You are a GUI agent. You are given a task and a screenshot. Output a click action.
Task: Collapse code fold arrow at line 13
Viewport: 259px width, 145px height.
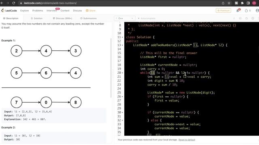[x=122, y=45]
